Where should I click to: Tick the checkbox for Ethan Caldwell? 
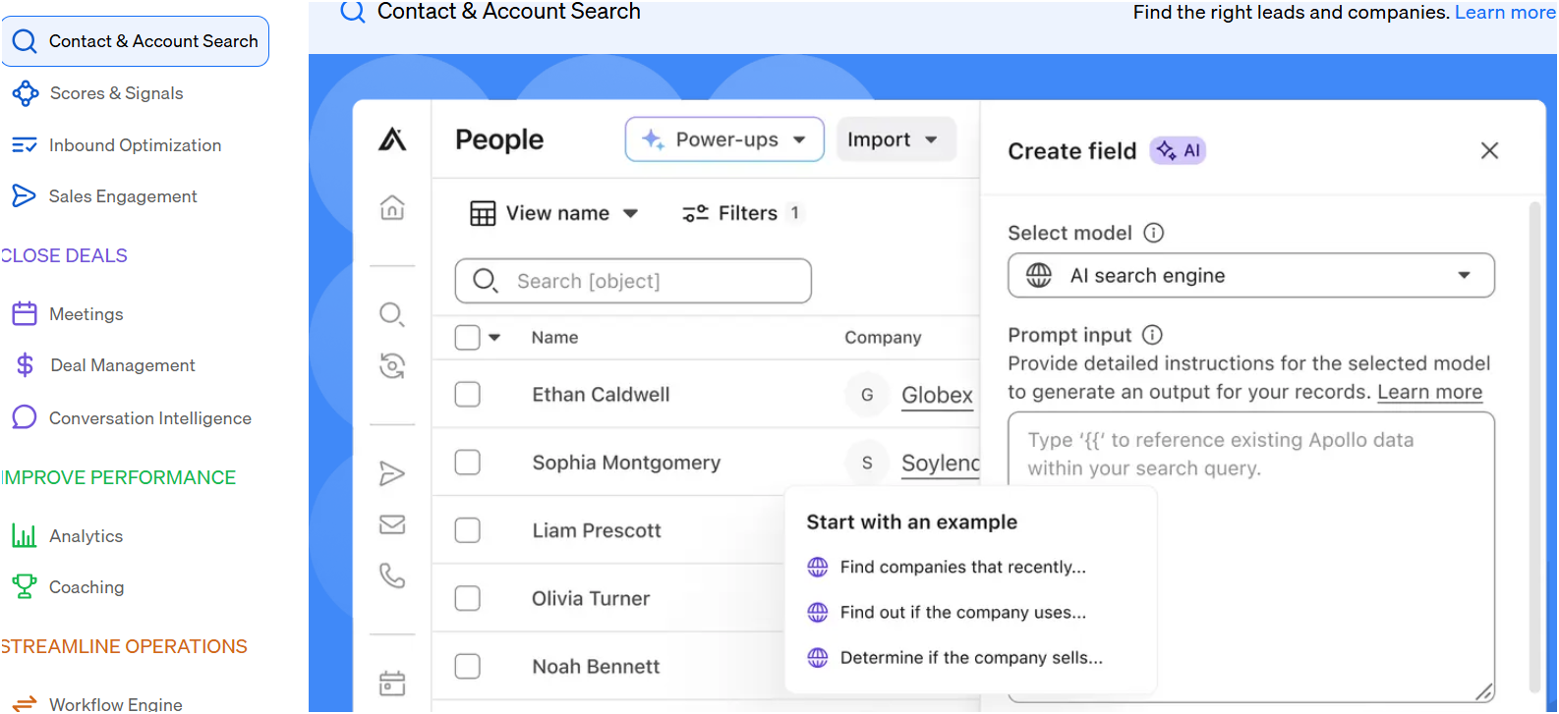(x=468, y=394)
